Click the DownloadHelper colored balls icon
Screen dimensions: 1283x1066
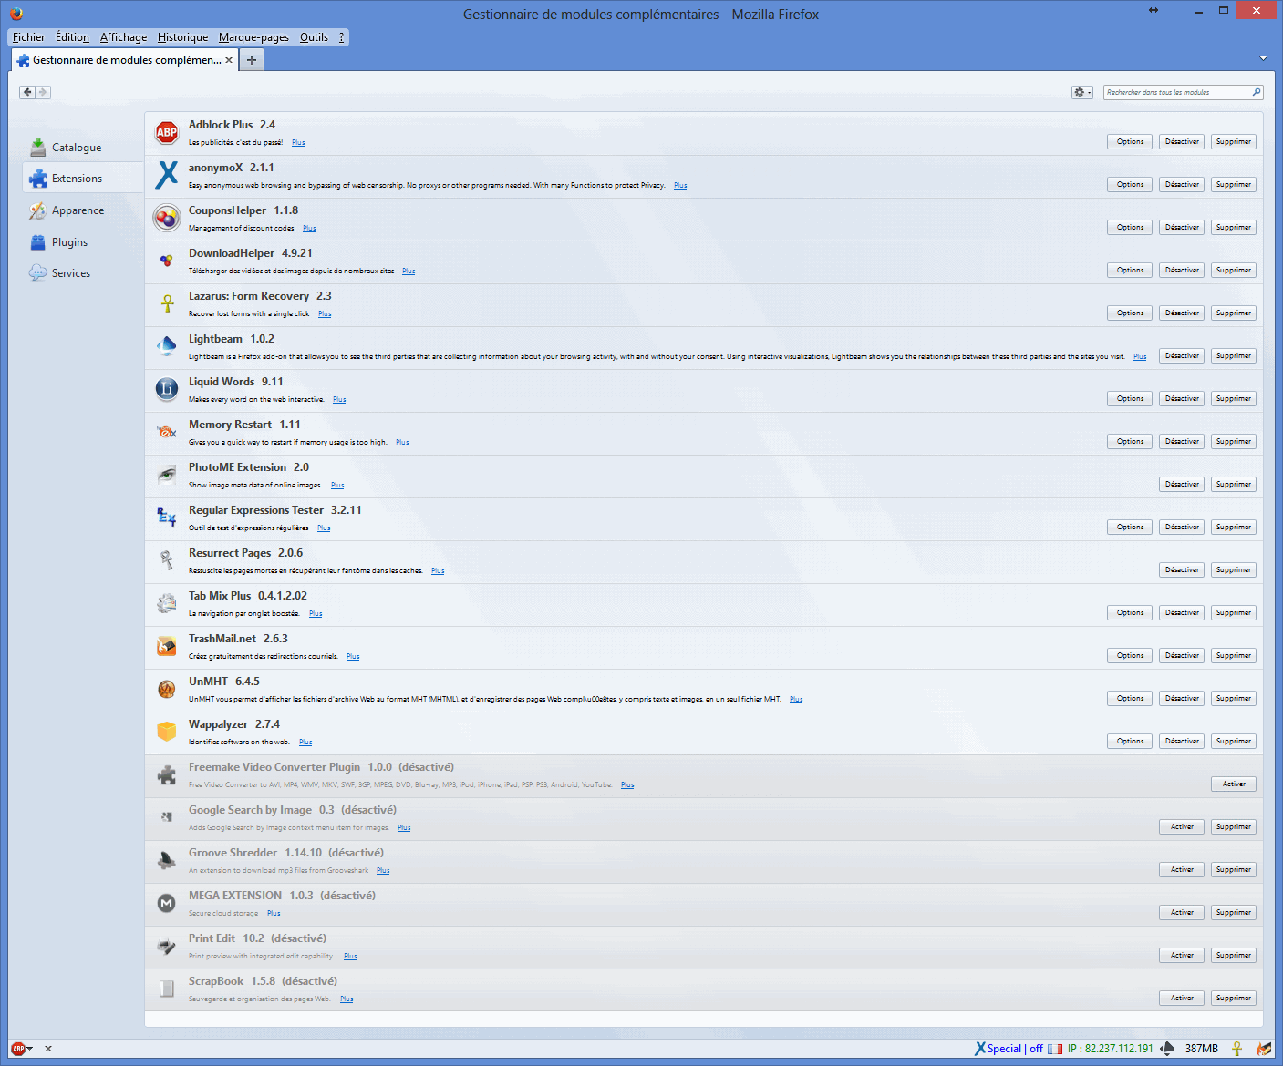click(167, 261)
